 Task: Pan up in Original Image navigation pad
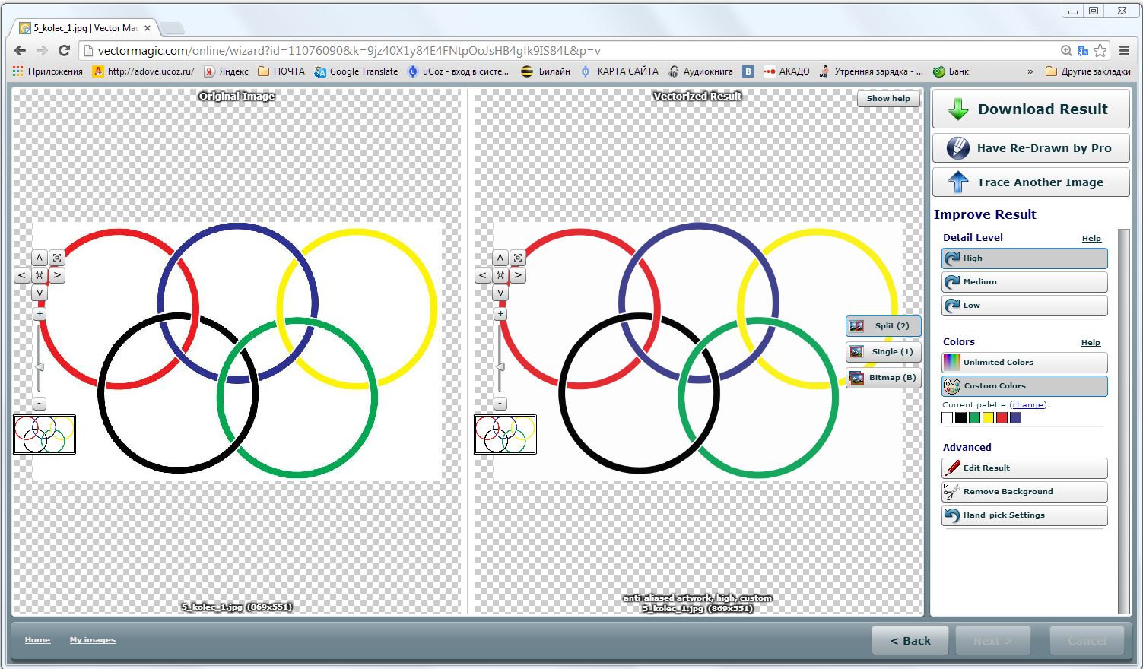pos(40,258)
